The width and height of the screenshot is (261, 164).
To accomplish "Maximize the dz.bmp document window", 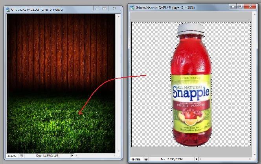I will [x=240, y=7].
